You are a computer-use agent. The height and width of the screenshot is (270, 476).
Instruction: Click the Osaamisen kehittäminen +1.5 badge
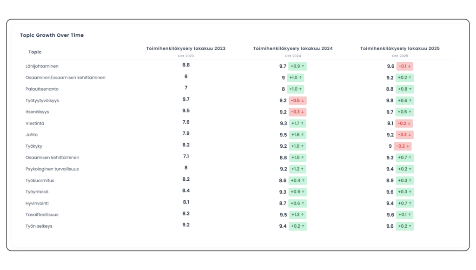point(297,158)
